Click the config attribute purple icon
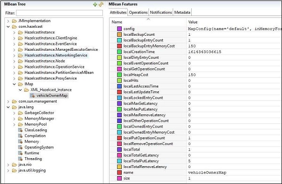 pos(119,29)
